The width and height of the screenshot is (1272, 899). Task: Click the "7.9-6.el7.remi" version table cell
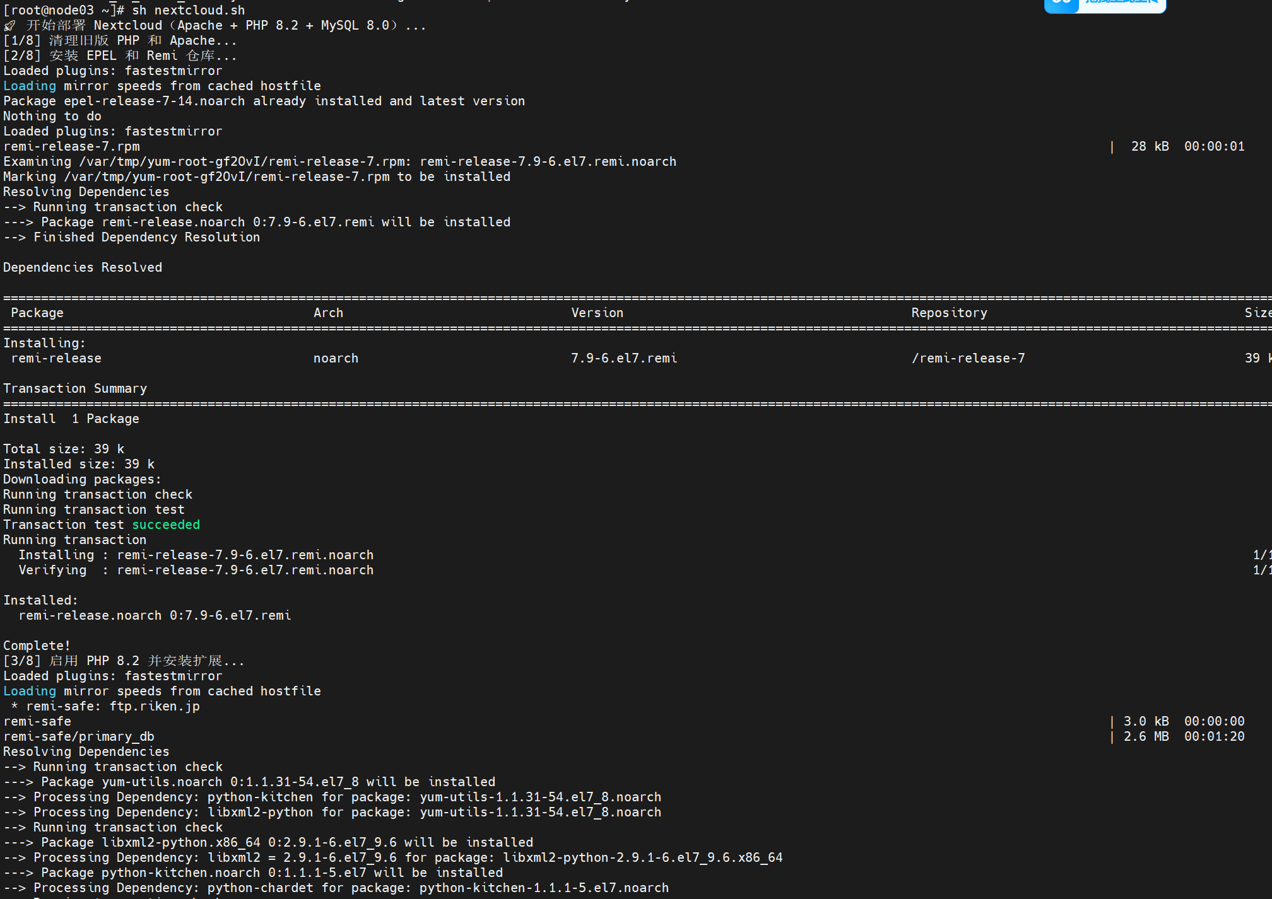(624, 358)
